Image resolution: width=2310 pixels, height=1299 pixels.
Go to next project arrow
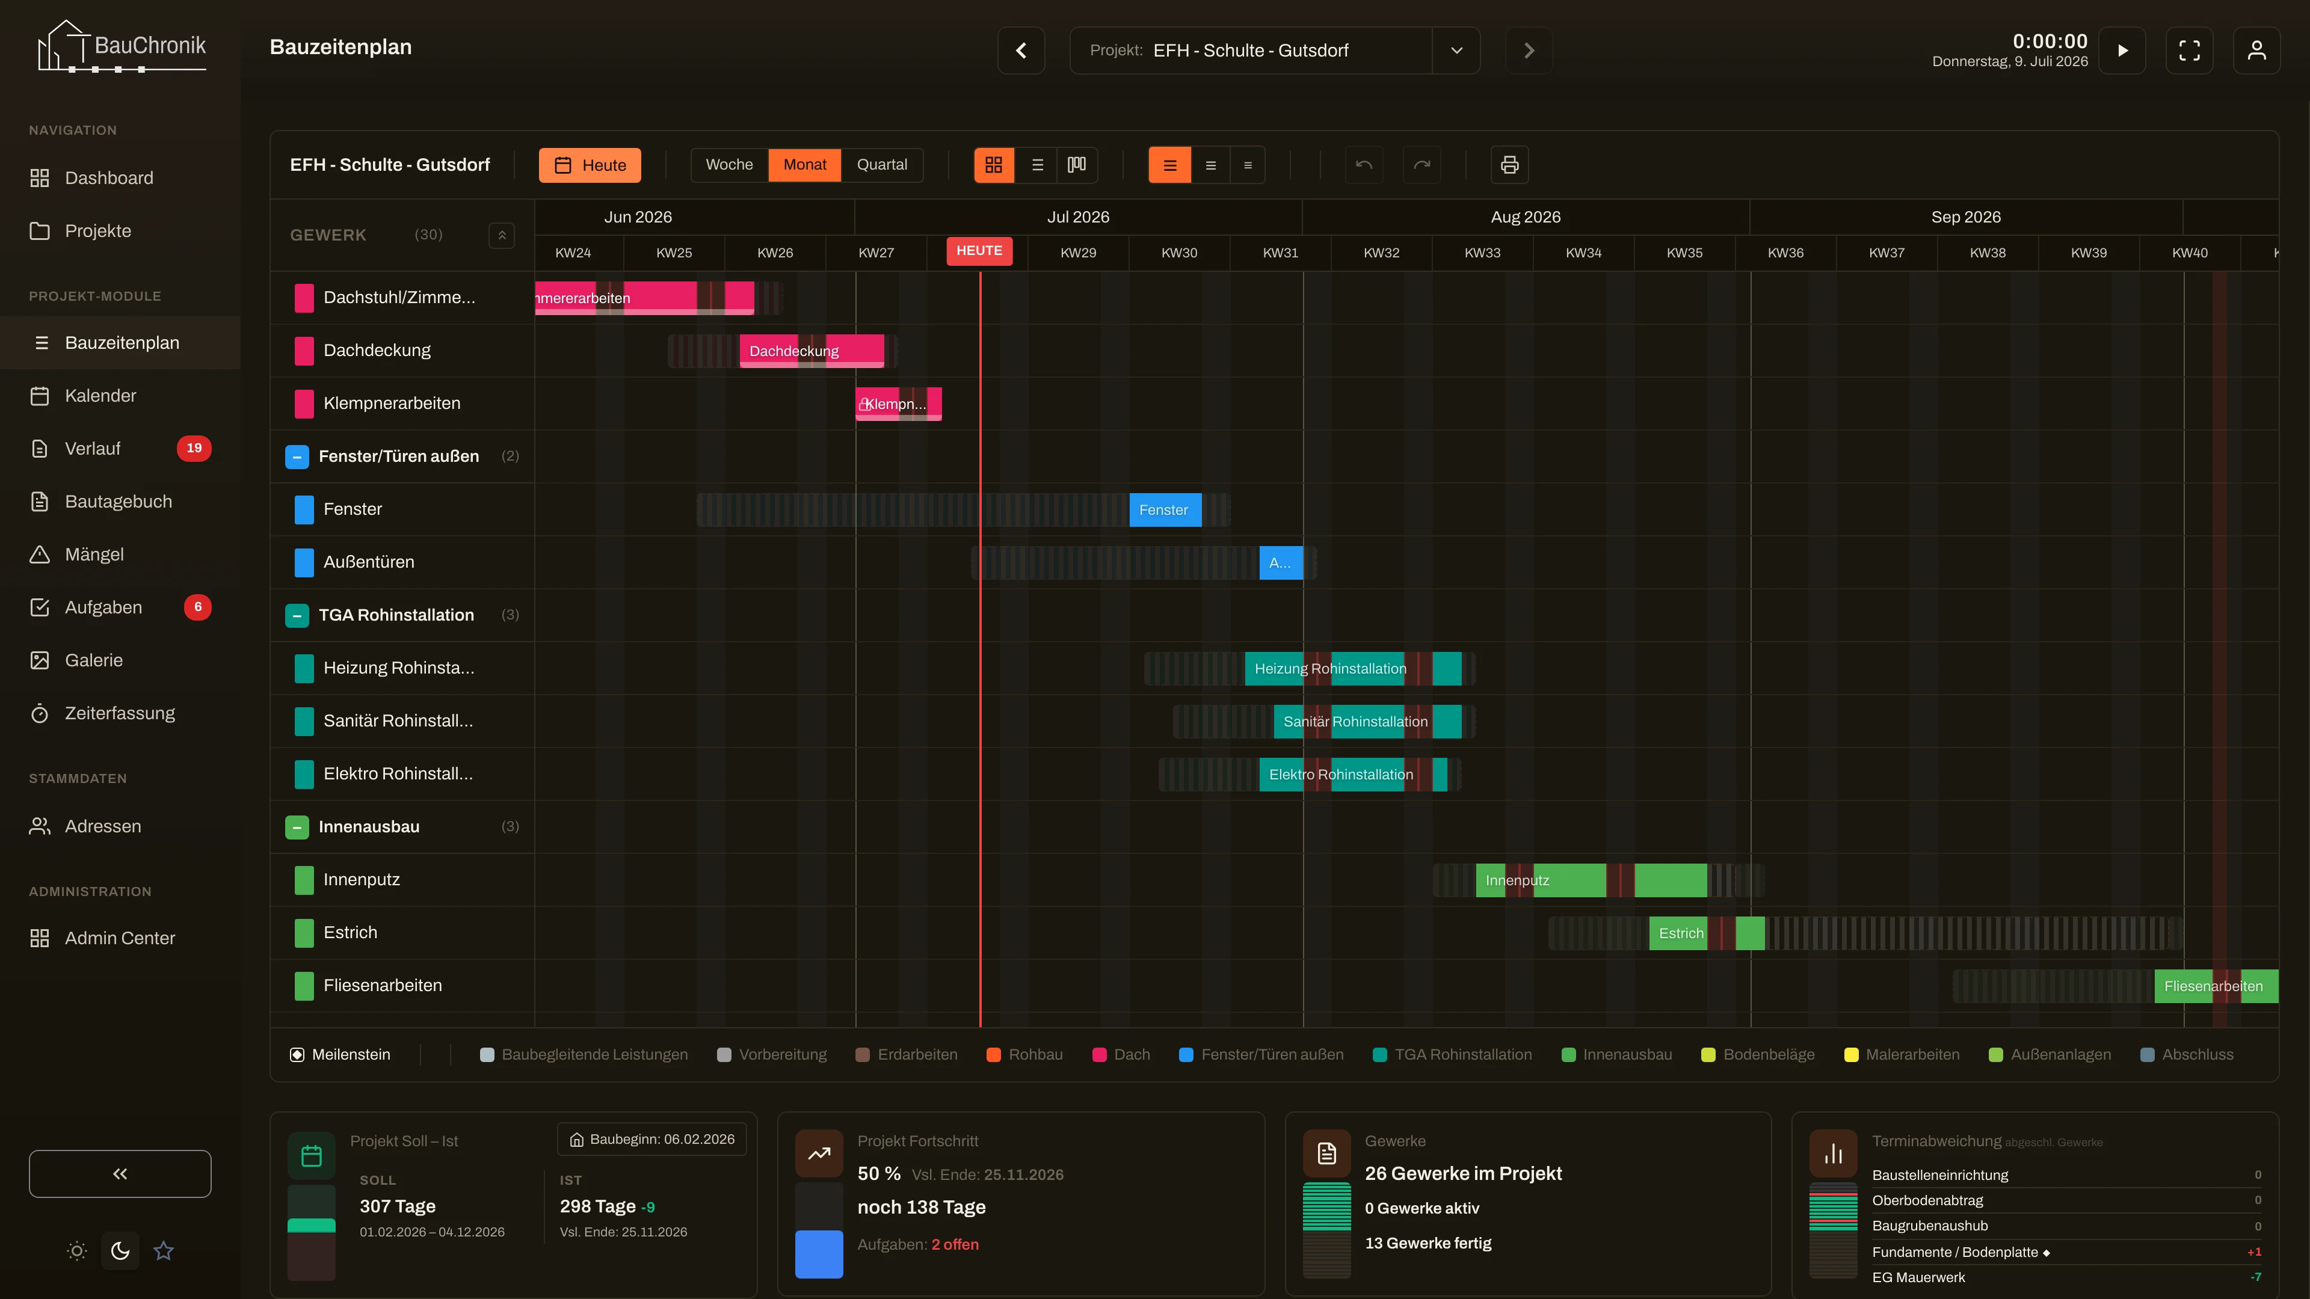[1529, 50]
